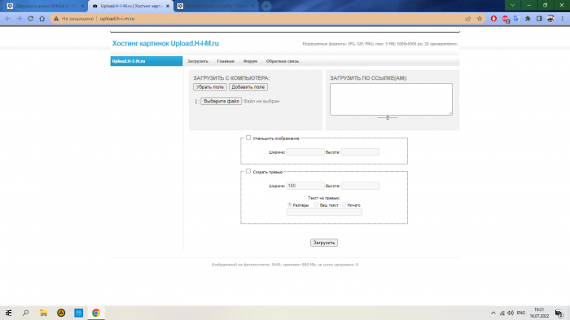Close the third browser tab
570x320 pixels.
coord(253,7)
